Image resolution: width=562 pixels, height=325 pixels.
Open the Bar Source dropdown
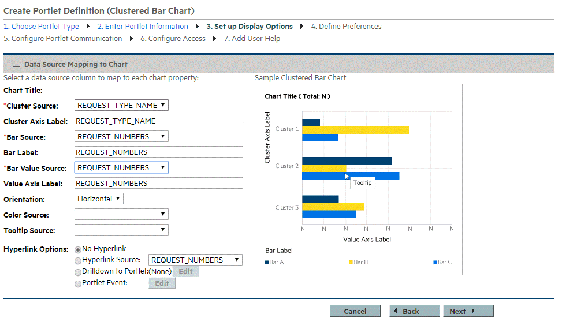coord(121,137)
